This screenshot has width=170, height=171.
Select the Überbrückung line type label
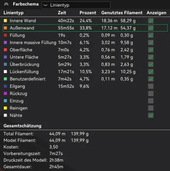[x=24, y=64]
